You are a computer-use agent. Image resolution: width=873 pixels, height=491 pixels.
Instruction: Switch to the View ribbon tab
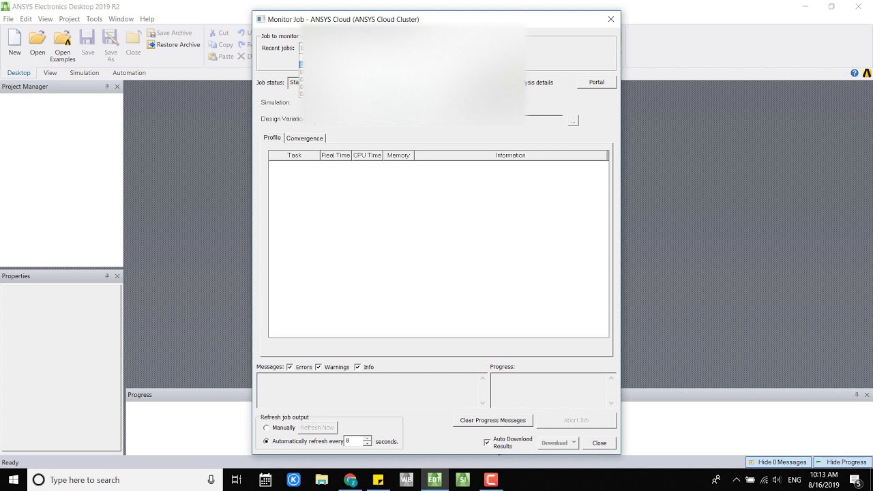tap(50, 73)
